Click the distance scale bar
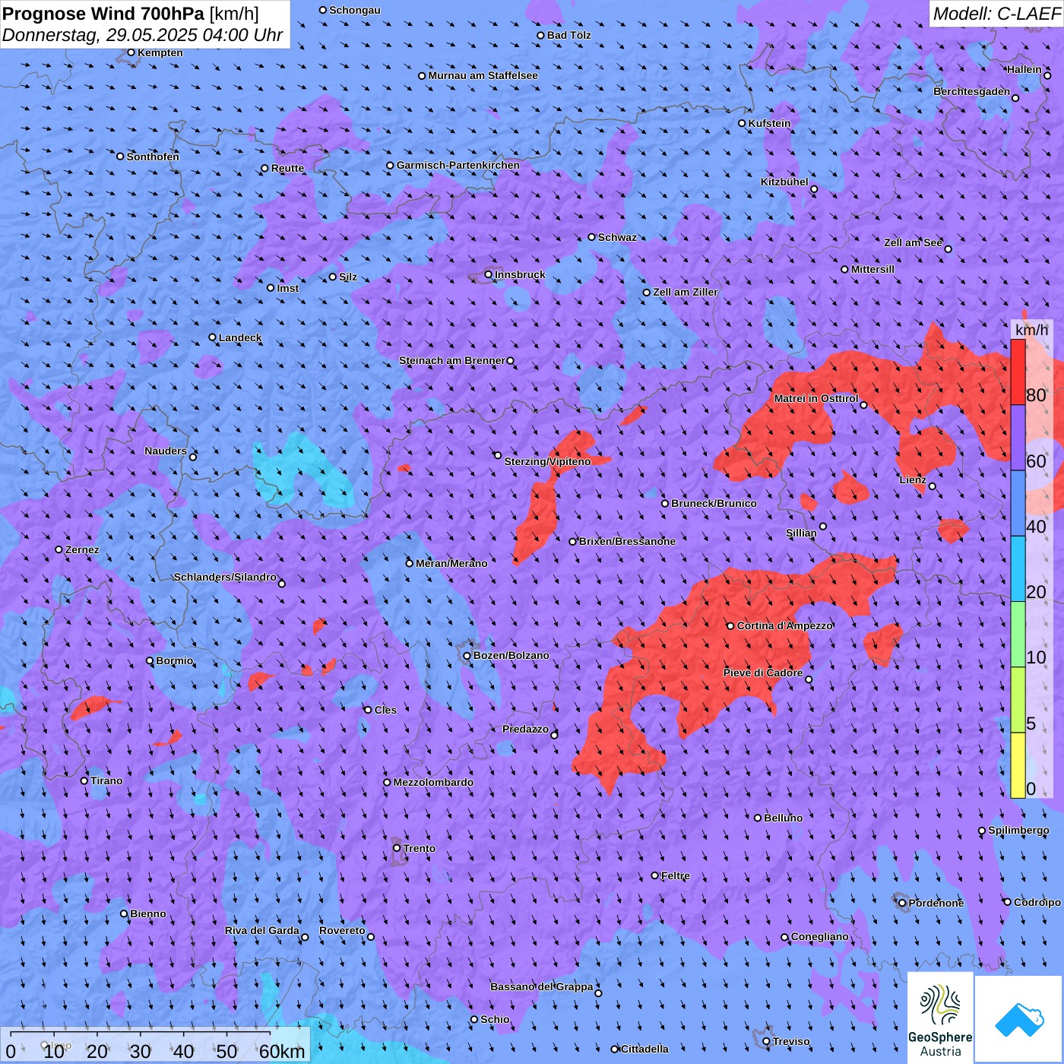This screenshot has height=1064, width=1064. pyautogui.click(x=155, y=1045)
